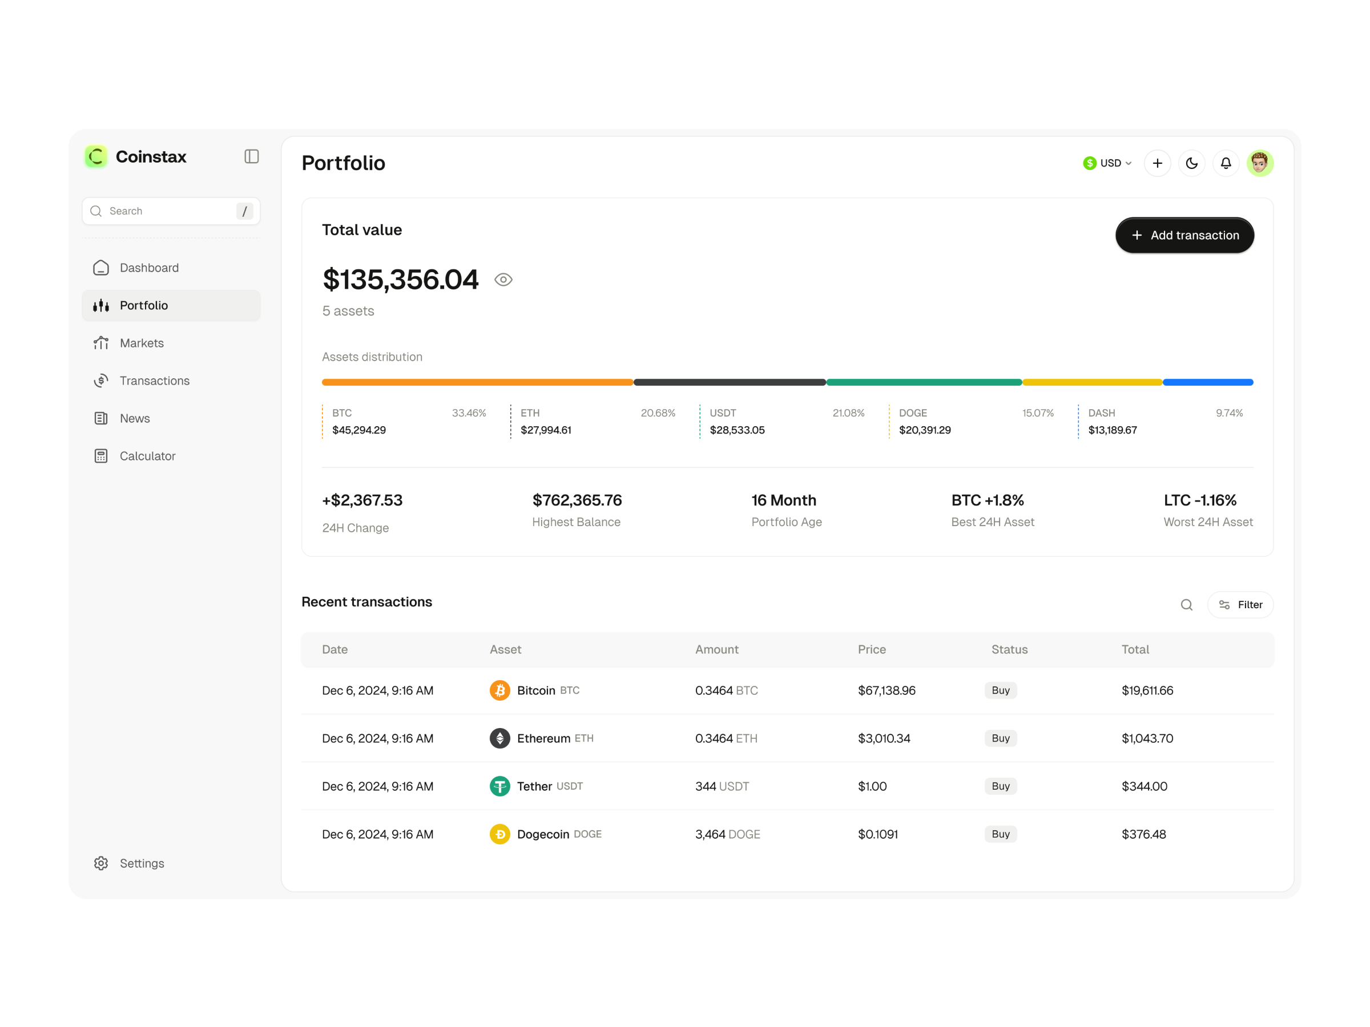
Task: Open the News panel
Action: (135, 418)
